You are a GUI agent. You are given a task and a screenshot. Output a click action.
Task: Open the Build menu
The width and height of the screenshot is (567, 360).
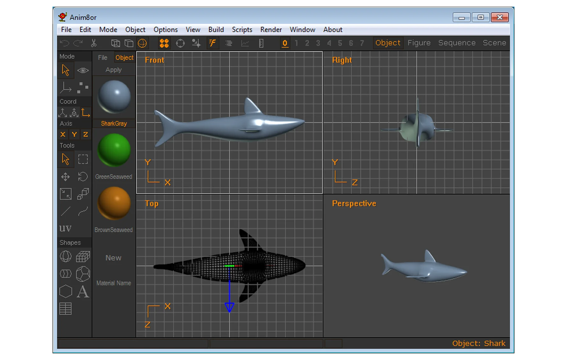[216, 30]
